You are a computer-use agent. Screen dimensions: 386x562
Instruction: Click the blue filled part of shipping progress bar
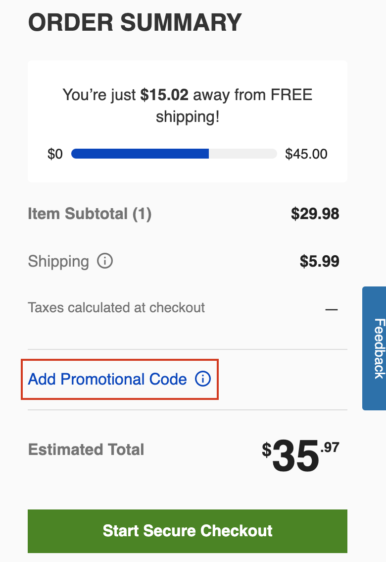pyautogui.click(x=140, y=154)
